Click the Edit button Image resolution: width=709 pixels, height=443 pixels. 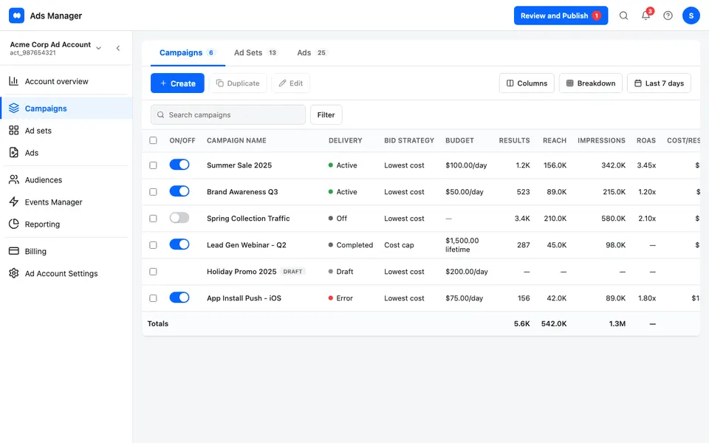291,83
